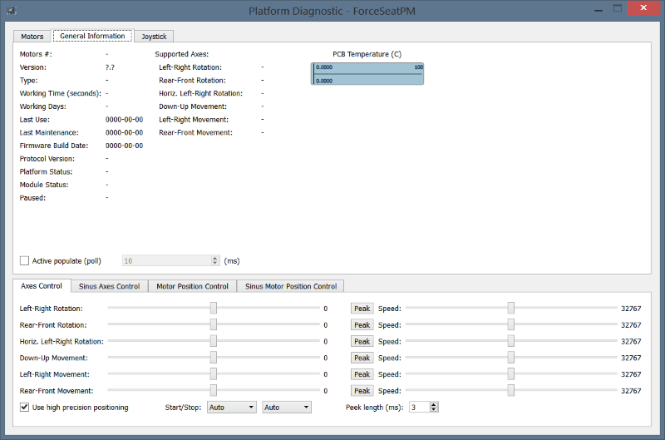Screen dimensions: 665x440
Task: Click the Peek length input field
Action: pyautogui.click(x=419, y=408)
